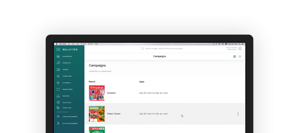The height and width of the screenshot is (133, 299).
Task: Open the Channels sidebar icon
Action: click(x=58, y=83)
